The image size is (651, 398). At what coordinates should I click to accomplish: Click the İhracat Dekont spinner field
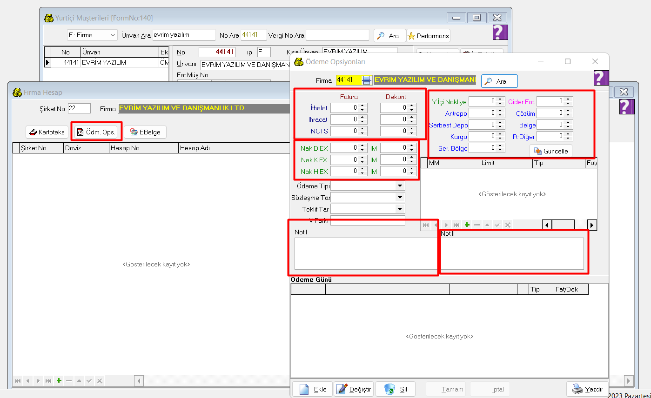coord(398,119)
